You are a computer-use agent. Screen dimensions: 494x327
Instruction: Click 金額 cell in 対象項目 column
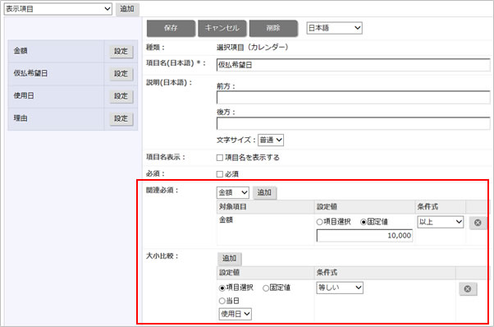click(226, 220)
